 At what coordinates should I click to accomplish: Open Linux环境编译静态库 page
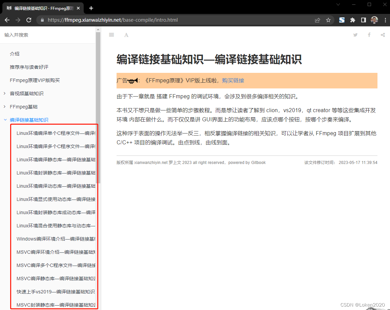click(x=56, y=160)
